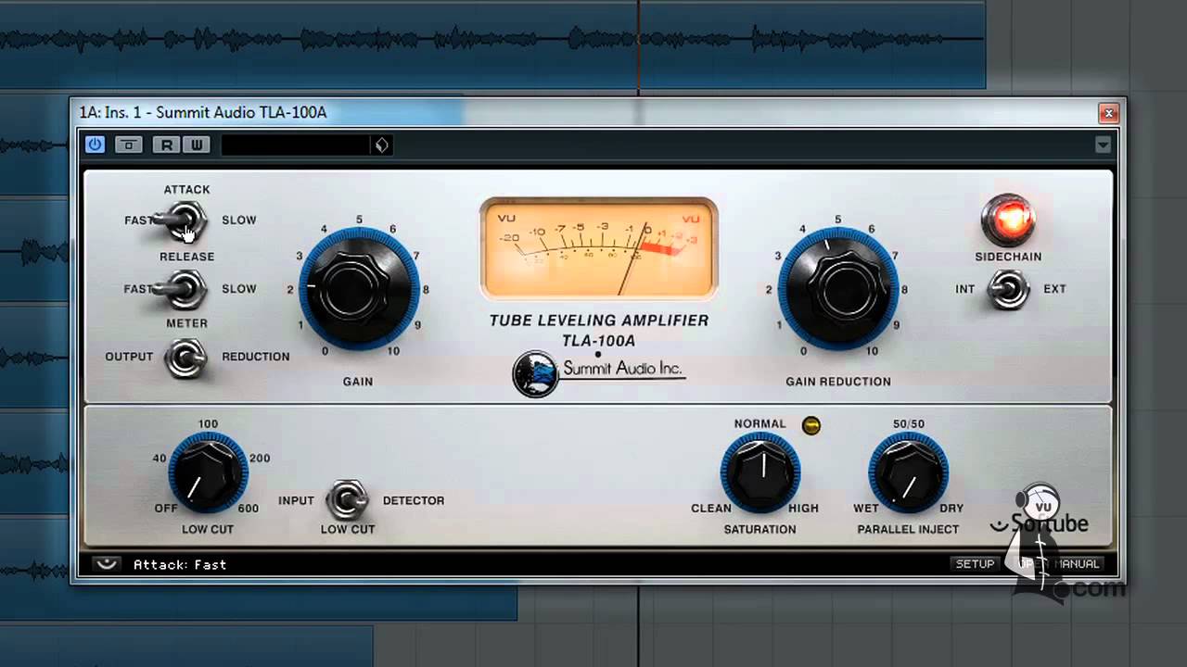
Task: Click the Low Cut frequency knob
Action: [208, 473]
